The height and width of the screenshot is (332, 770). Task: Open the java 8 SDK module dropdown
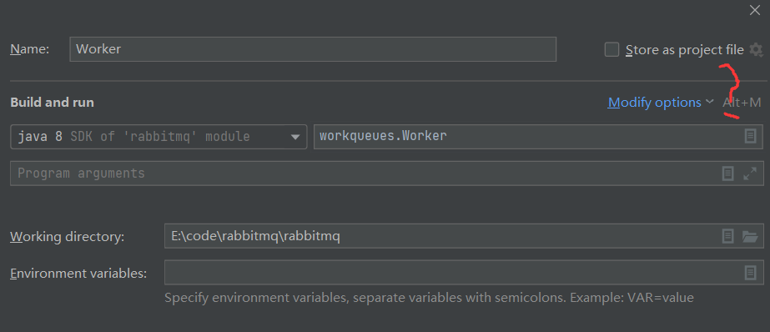[x=159, y=137]
